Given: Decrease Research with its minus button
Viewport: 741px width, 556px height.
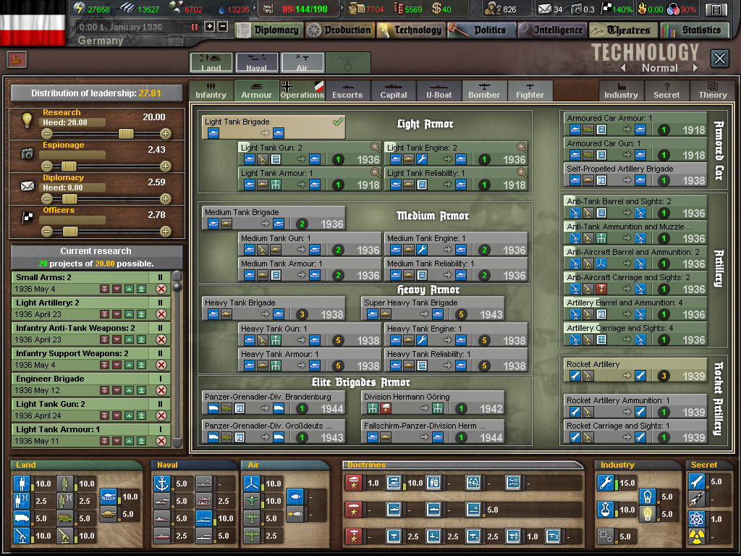Looking at the screenshot, I should (x=46, y=134).
